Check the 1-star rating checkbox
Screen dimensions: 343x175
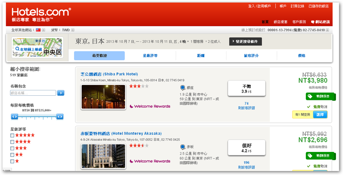click(12, 162)
